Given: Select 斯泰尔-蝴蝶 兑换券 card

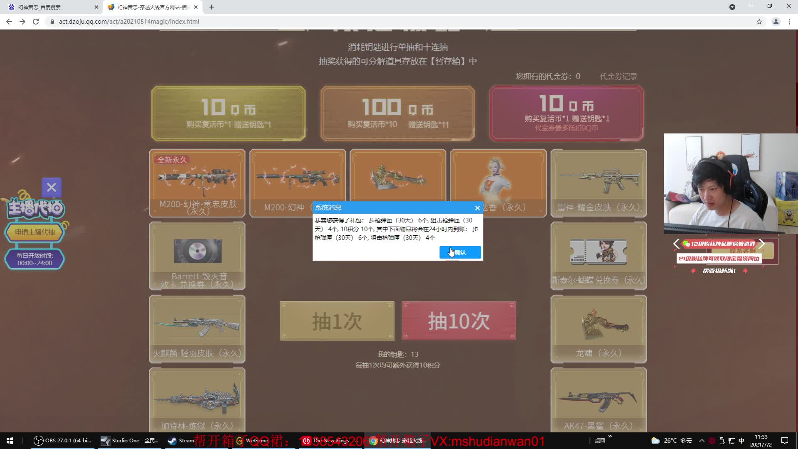Looking at the screenshot, I should pyautogui.click(x=598, y=256).
